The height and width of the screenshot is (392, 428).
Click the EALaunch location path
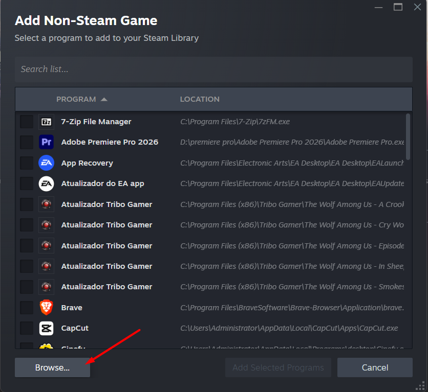(x=292, y=163)
